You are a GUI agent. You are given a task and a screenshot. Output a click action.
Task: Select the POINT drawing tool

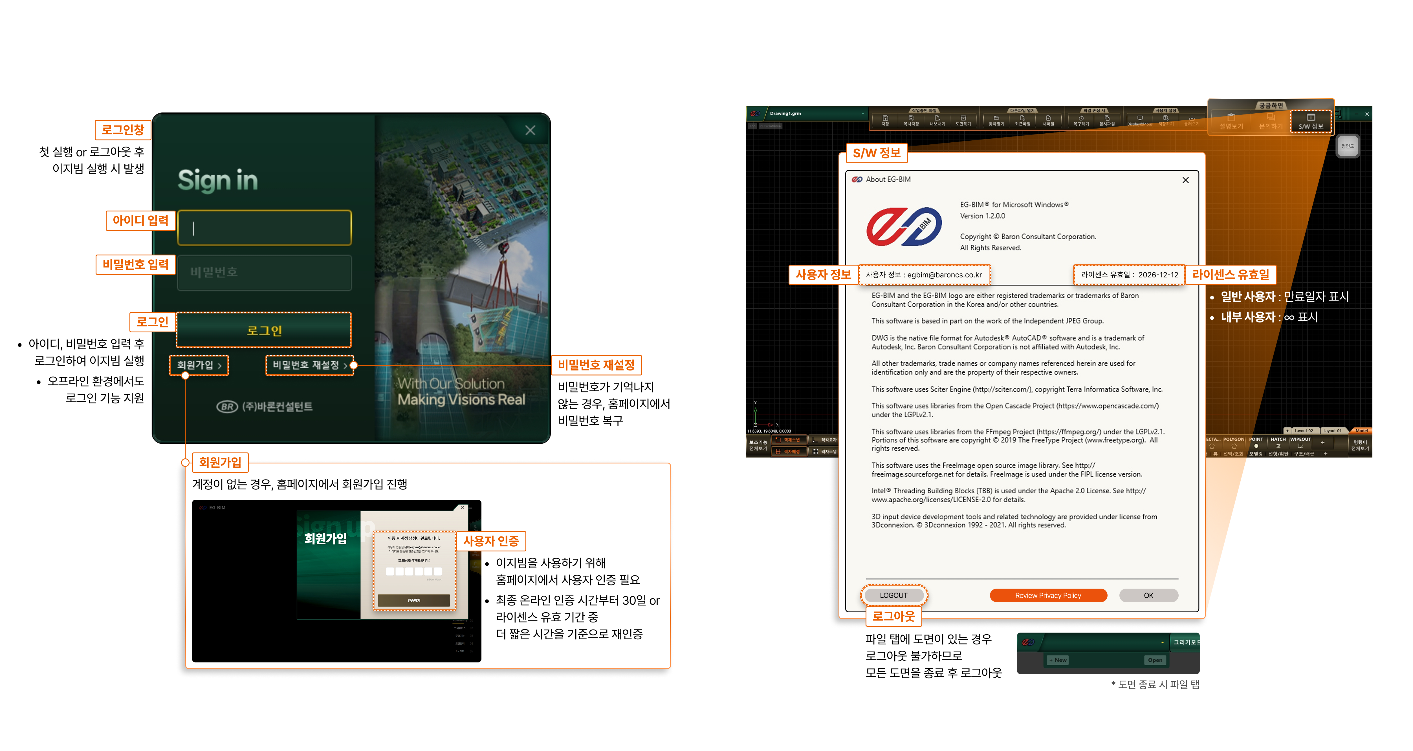1256,442
